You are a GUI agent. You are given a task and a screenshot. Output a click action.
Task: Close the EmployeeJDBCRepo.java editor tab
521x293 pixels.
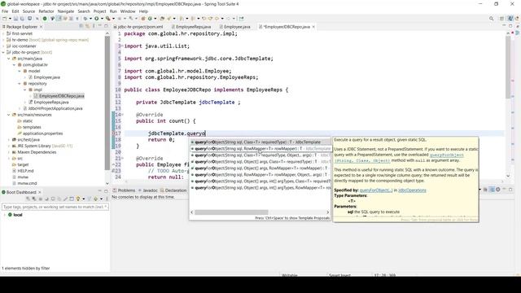pos(313,27)
